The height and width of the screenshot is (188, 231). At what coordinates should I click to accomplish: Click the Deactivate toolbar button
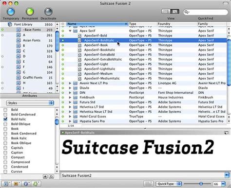click(48, 12)
